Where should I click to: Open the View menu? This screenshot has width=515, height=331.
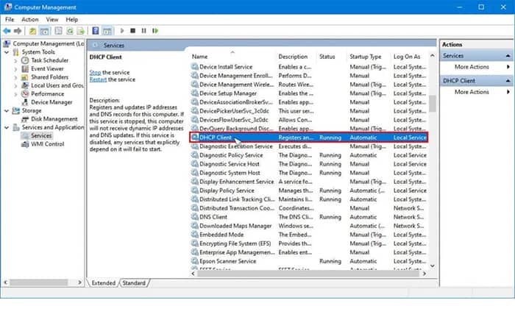pyautogui.click(x=52, y=20)
